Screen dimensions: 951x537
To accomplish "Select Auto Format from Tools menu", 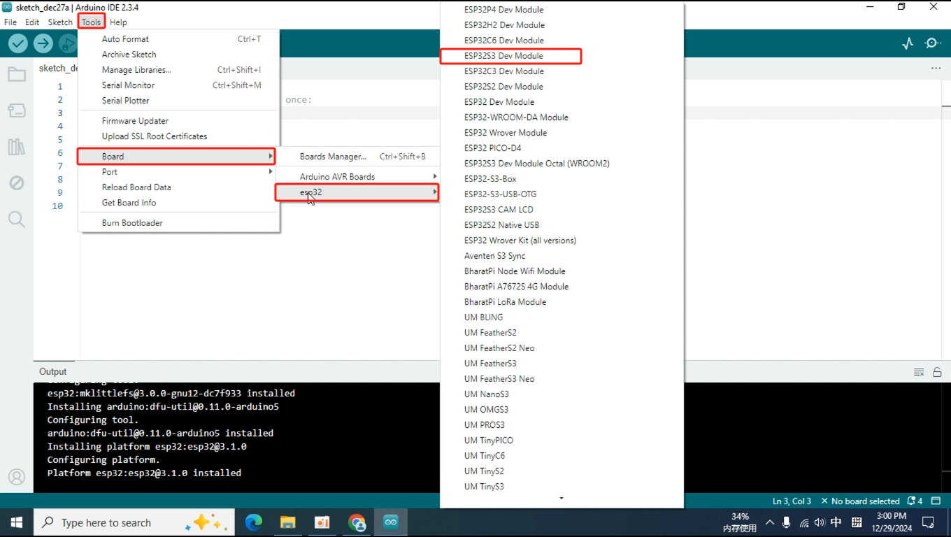I will point(178,39).
